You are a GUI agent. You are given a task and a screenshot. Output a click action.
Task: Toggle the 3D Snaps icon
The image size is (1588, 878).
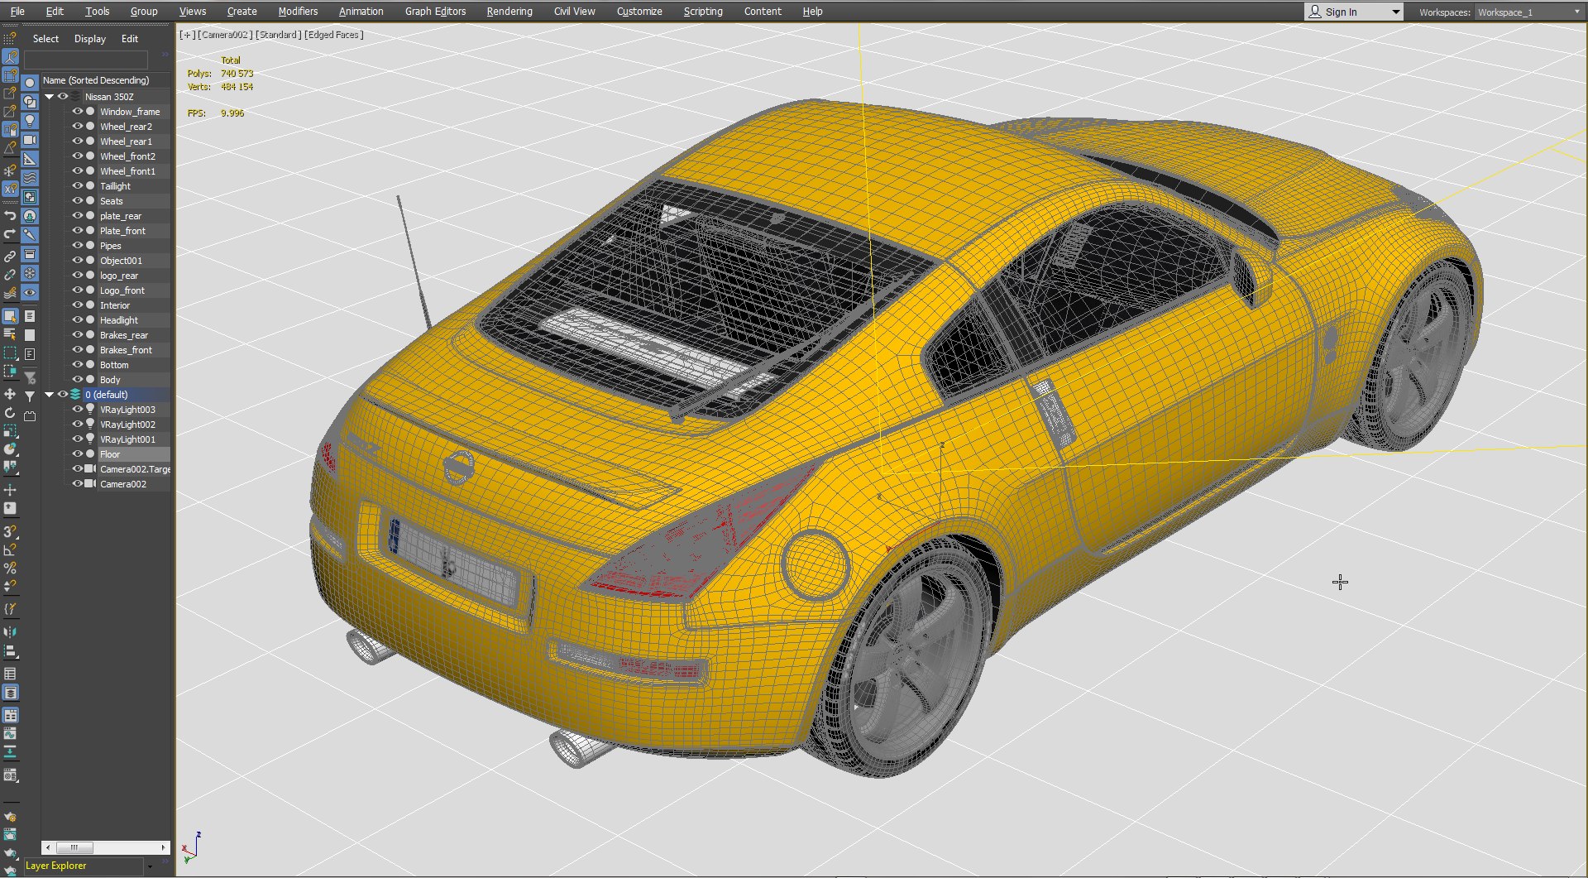click(10, 531)
